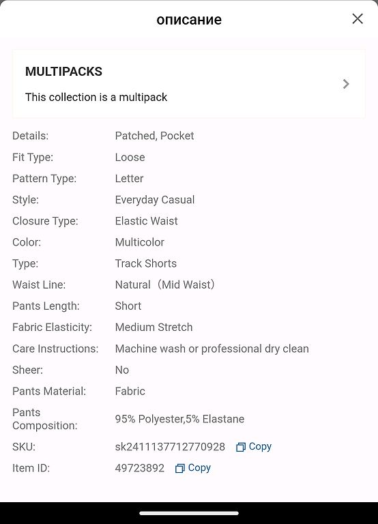Select the SKU number sk2411137712770928
The height and width of the screenshot is (524, 378).
point(170,447)
